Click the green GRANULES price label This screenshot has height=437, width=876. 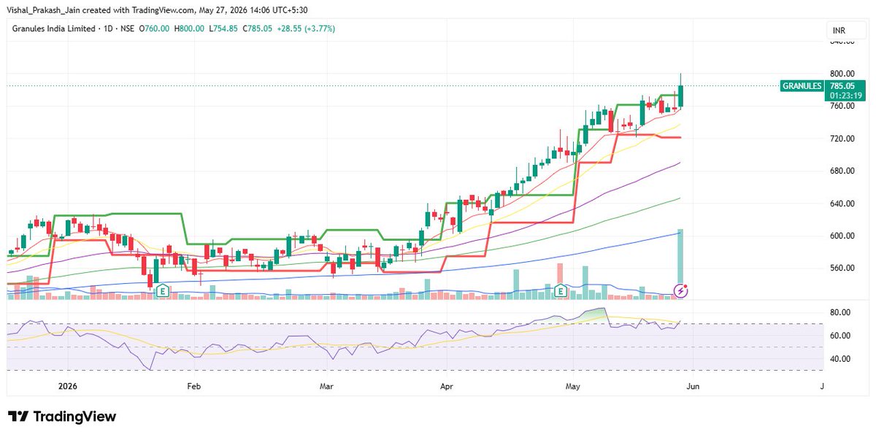tap(802, 85)
